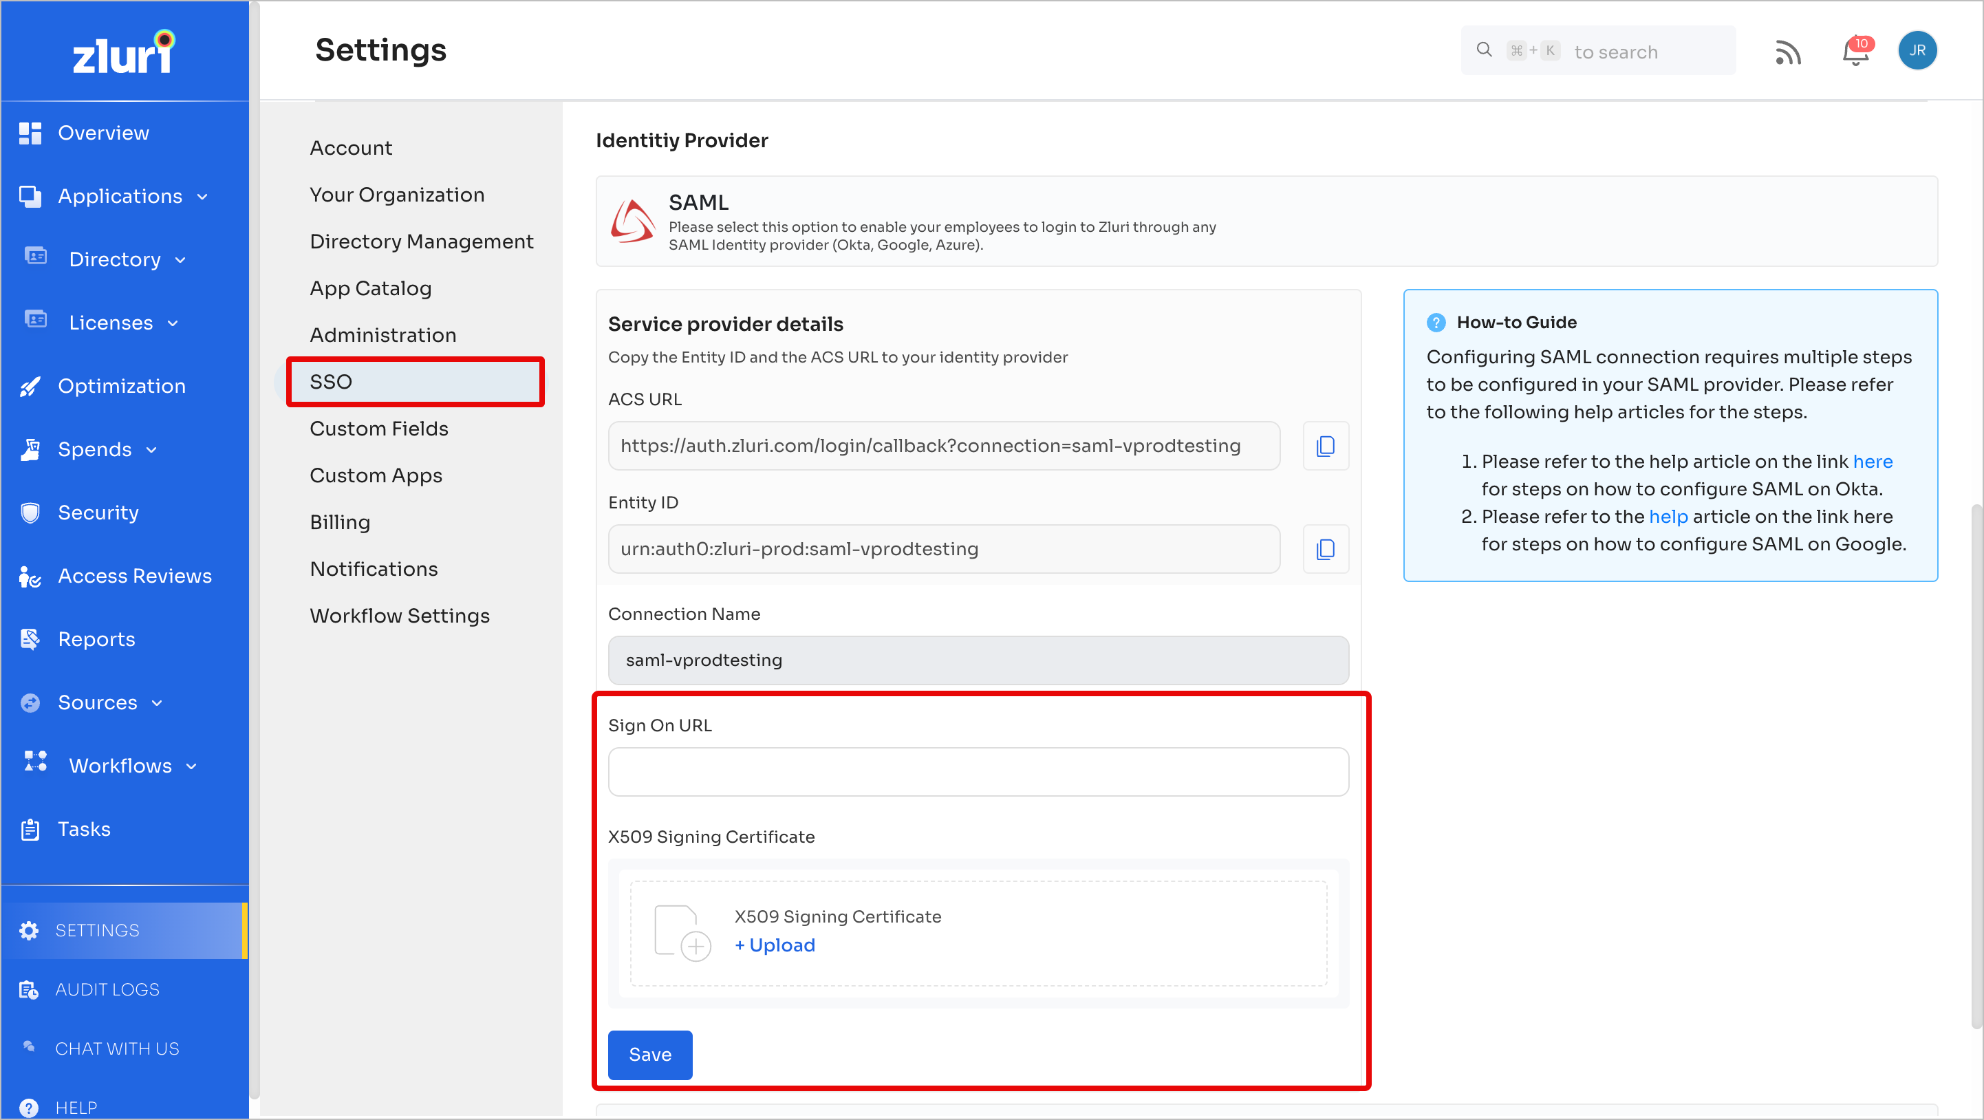Open Custom Fields settings
Screen dimensions: 1984x1120
[379, 429]
